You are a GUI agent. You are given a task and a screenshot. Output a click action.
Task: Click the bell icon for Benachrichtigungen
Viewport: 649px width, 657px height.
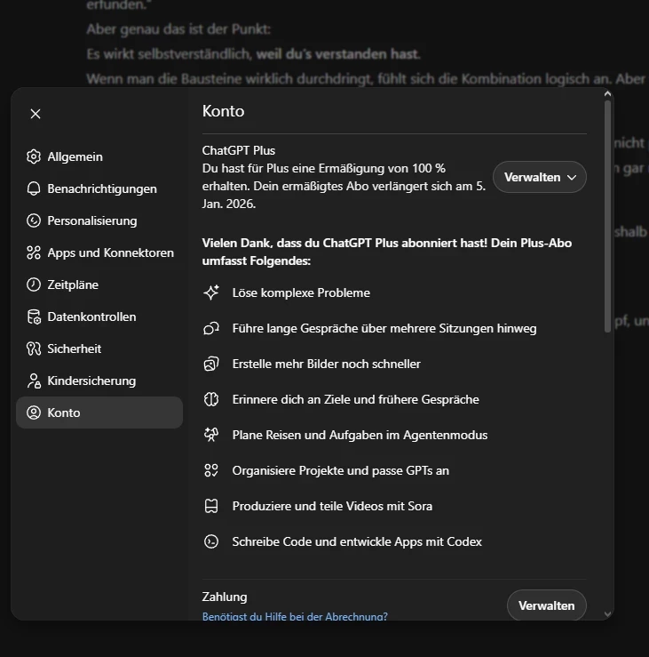[x=34, y=188]
